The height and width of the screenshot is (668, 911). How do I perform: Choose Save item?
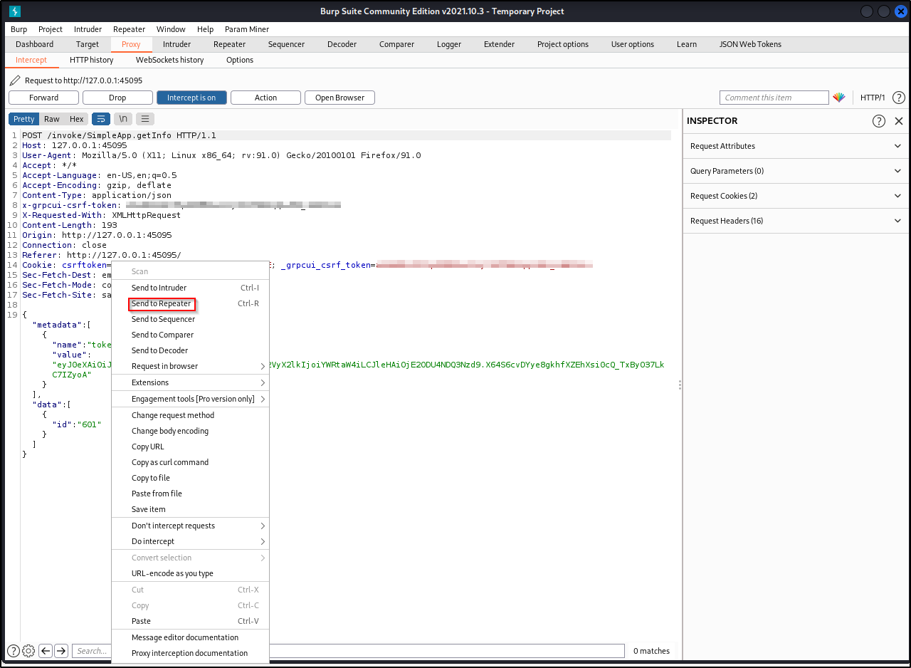point(190,509)
